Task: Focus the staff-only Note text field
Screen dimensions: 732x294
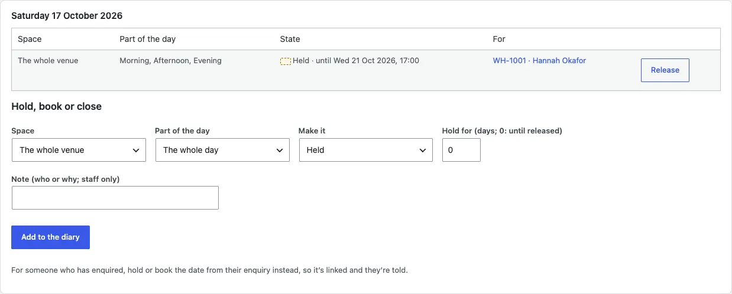Action: pyautogui.click(x=115, y=198)
